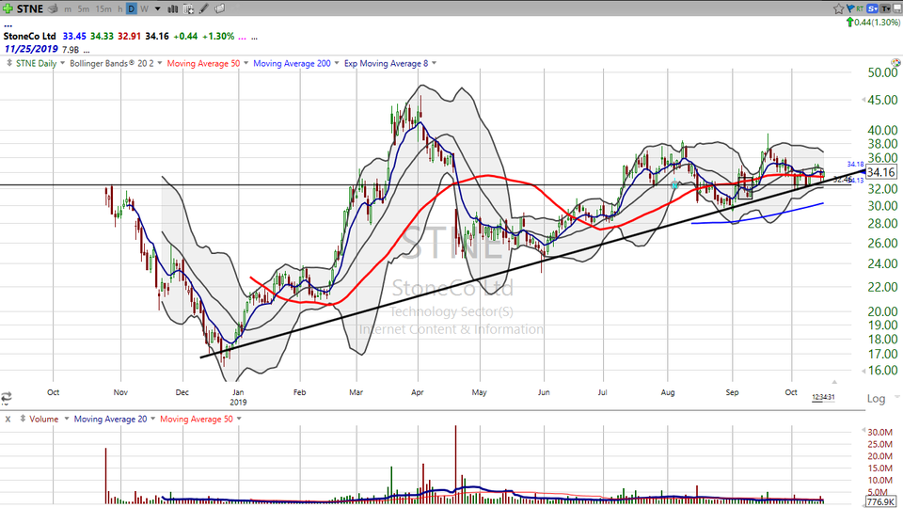The image size is (903, 508).
Task: Open the blue S dropdown button
Action: point(873,8)
